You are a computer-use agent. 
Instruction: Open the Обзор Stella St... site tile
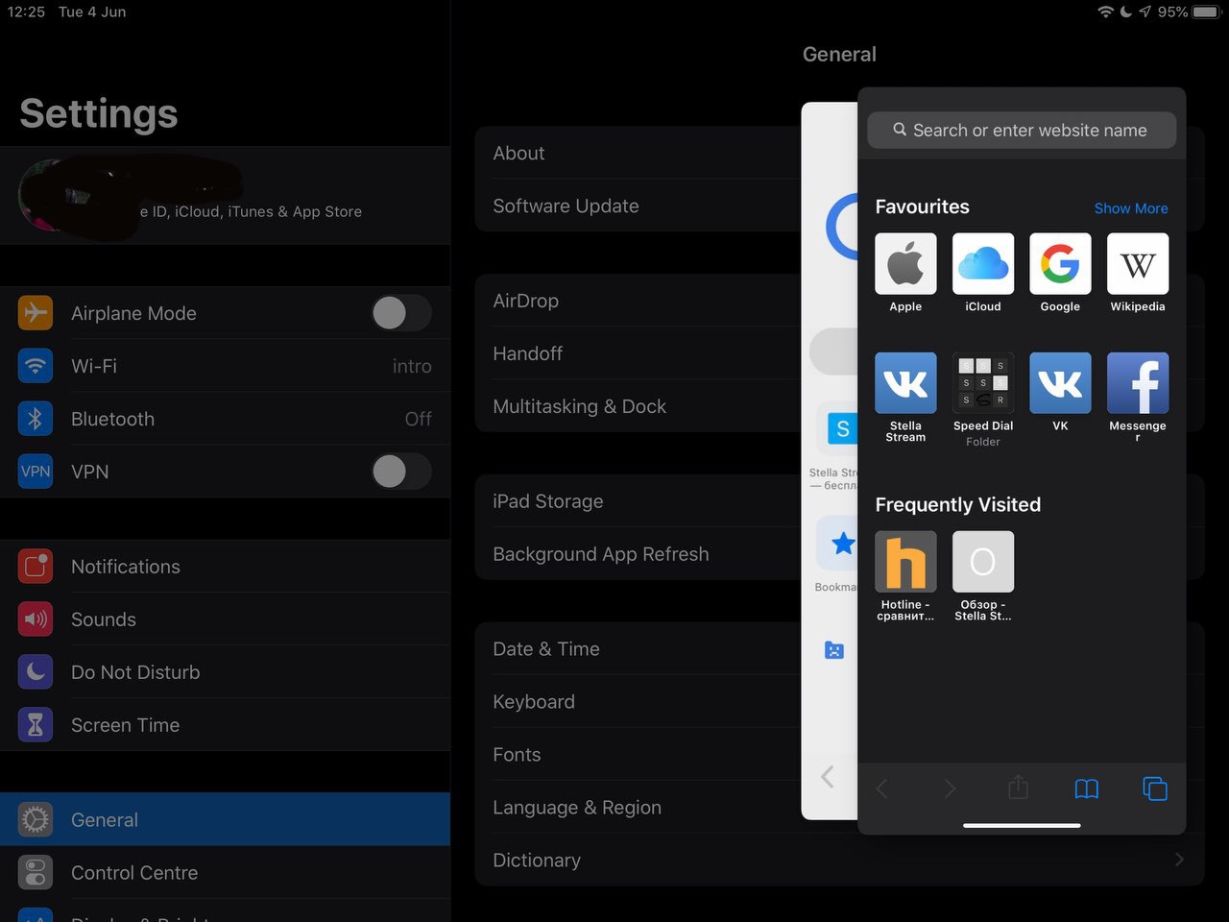[983, 561]
